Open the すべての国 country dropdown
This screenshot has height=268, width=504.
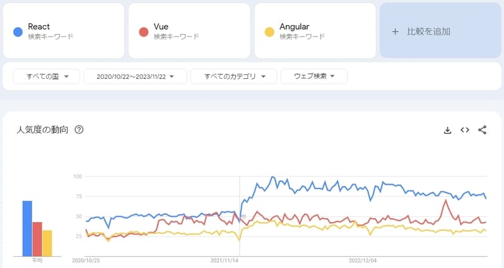click(x=47, y=76)
